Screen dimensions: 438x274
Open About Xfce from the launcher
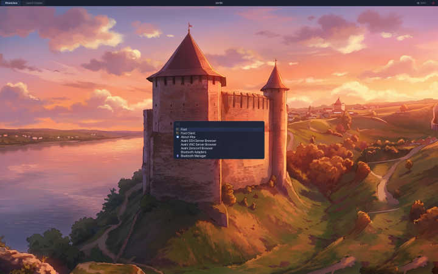(x=219, y=137)
